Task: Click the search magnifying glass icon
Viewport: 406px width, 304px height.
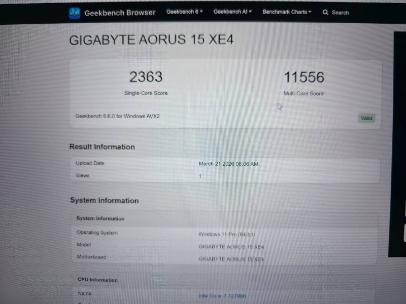Action: (x=325, y=13)
